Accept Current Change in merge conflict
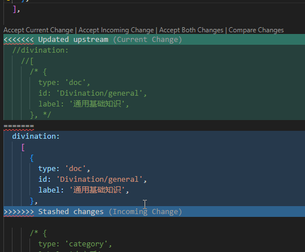 (x=39, y=30)
